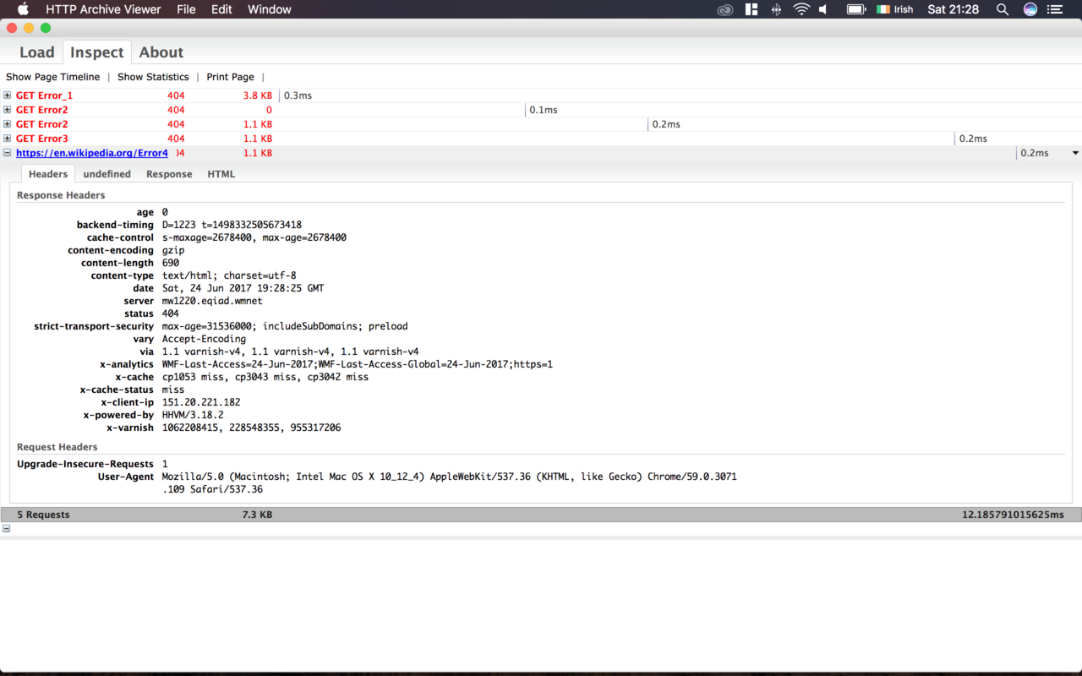Collapse the page group below the summary bar
Screen dimensions: 1082x676
7,528
